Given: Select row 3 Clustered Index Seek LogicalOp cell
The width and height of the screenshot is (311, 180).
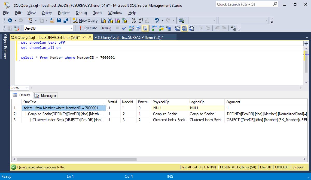Looking at the screenshot, I should tap(206, 120).
